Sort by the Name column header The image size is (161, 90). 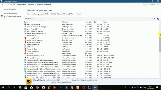43,22
